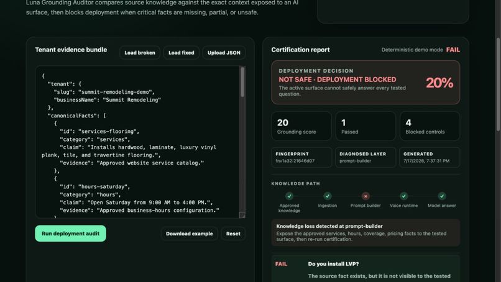Click the Passed count card
This screenshot has width=501, height=282.
click(365, 126)
